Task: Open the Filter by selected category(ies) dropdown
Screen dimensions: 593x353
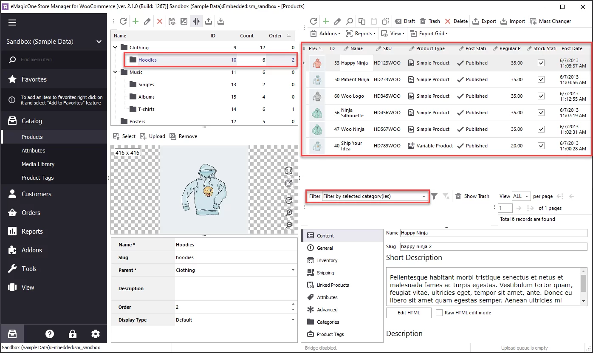Action: point(424,196)
